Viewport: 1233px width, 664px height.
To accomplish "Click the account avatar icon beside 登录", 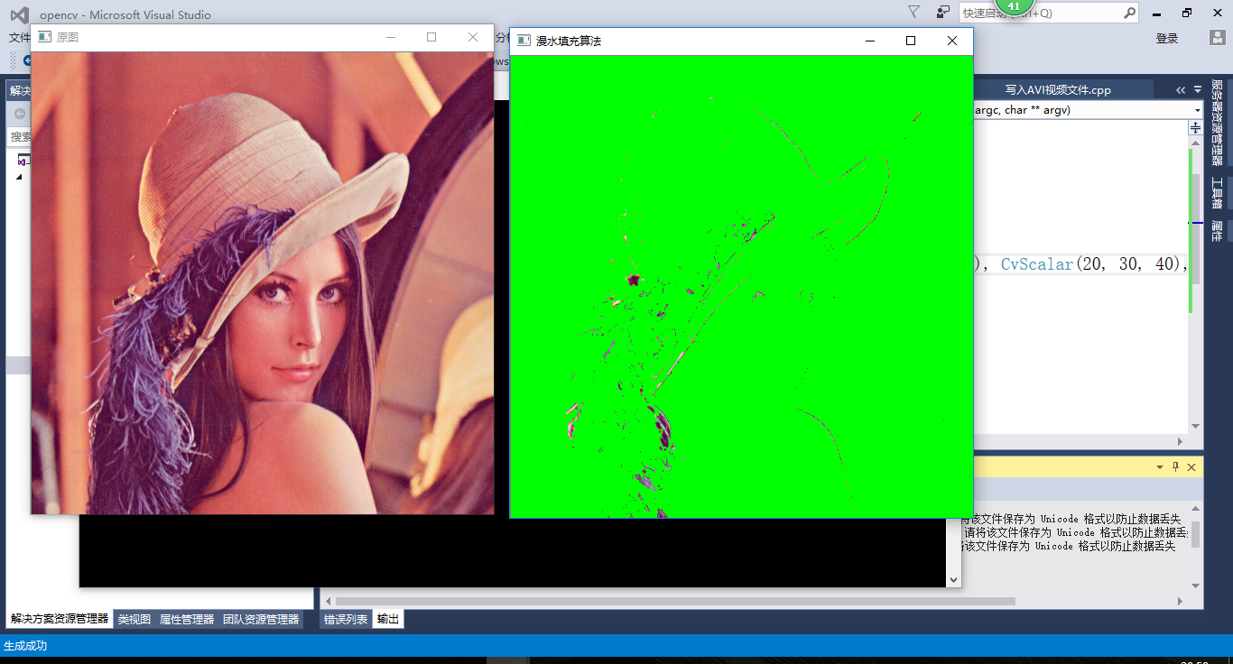I will coord(1217,38).
